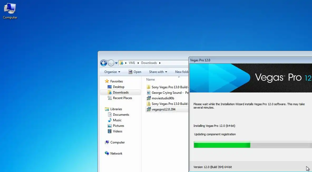The image size is (312, 172).
Task: Click the Desktop icon in Favorites
Action: tap(110, 87)
